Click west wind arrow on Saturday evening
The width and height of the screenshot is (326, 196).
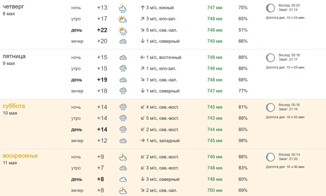pyautogui.click(x=143, y=140)
